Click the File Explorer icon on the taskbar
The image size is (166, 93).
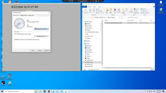pos(36,91)
